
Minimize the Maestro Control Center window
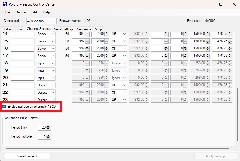(x=208, y=4)
